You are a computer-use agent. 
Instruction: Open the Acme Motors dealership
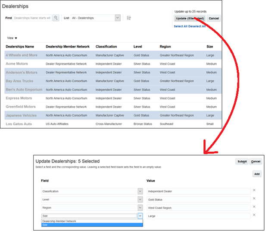coord(17,64)
